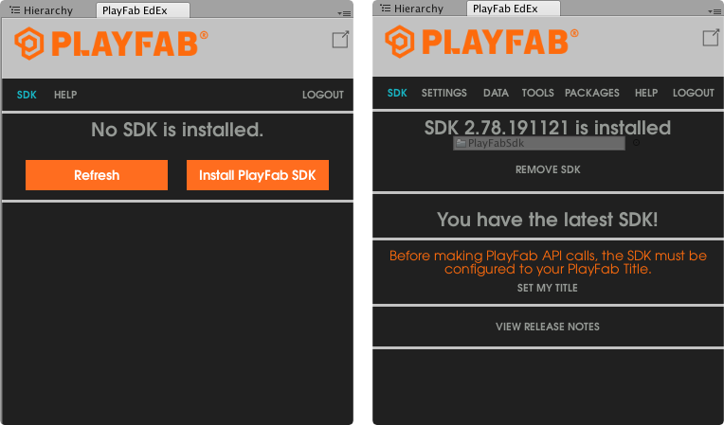
Task: Click the pop-out window icon in right panel
Action: (x=711, y=38)
